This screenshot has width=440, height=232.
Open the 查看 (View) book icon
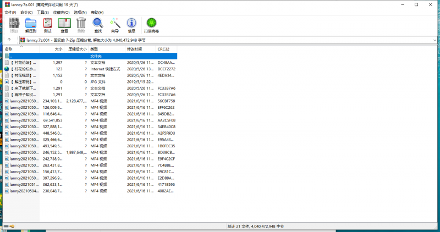(64, 25)
